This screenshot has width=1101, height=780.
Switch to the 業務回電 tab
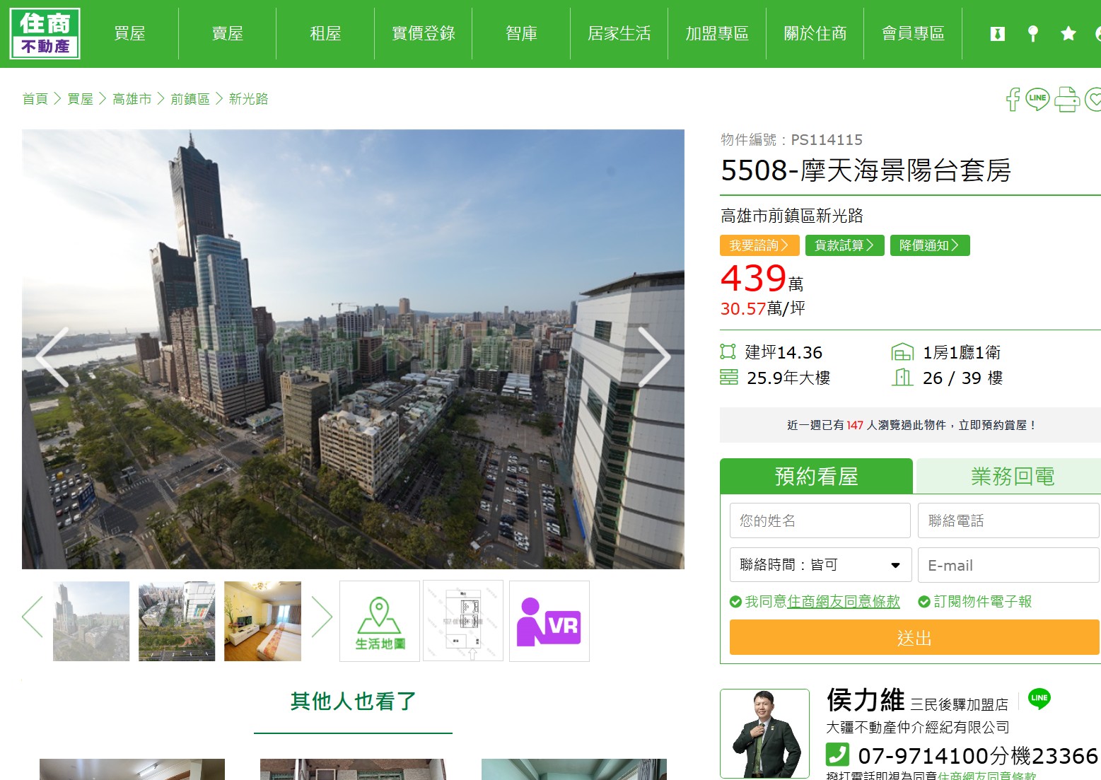tap(1007, 476)
